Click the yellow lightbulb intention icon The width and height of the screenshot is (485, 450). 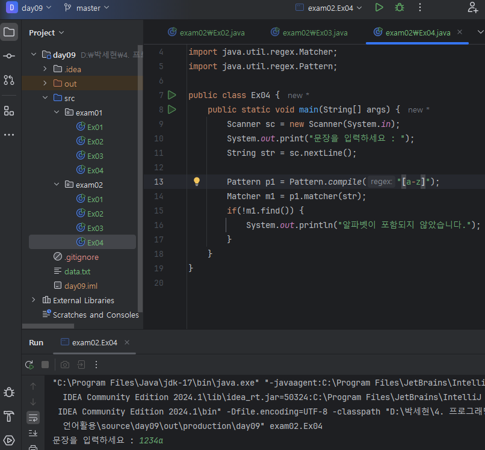(x=196, y=182)
